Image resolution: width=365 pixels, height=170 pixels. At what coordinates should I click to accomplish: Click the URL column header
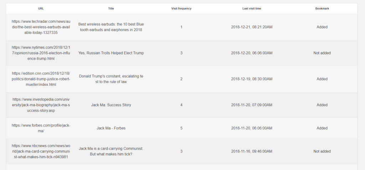[x=41, y=9]
